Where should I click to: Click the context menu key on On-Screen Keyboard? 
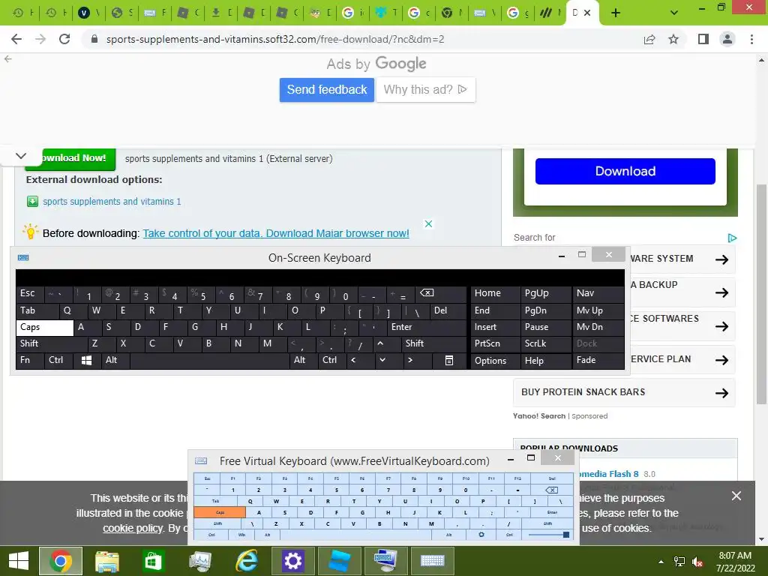pyautogui.click(x=448, y=361)
